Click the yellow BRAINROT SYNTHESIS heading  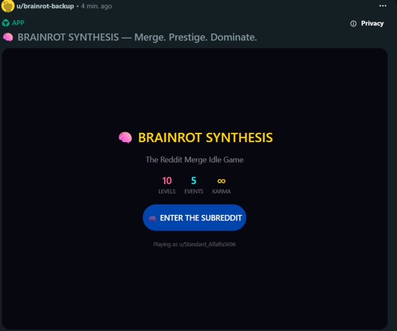(205, 137)
